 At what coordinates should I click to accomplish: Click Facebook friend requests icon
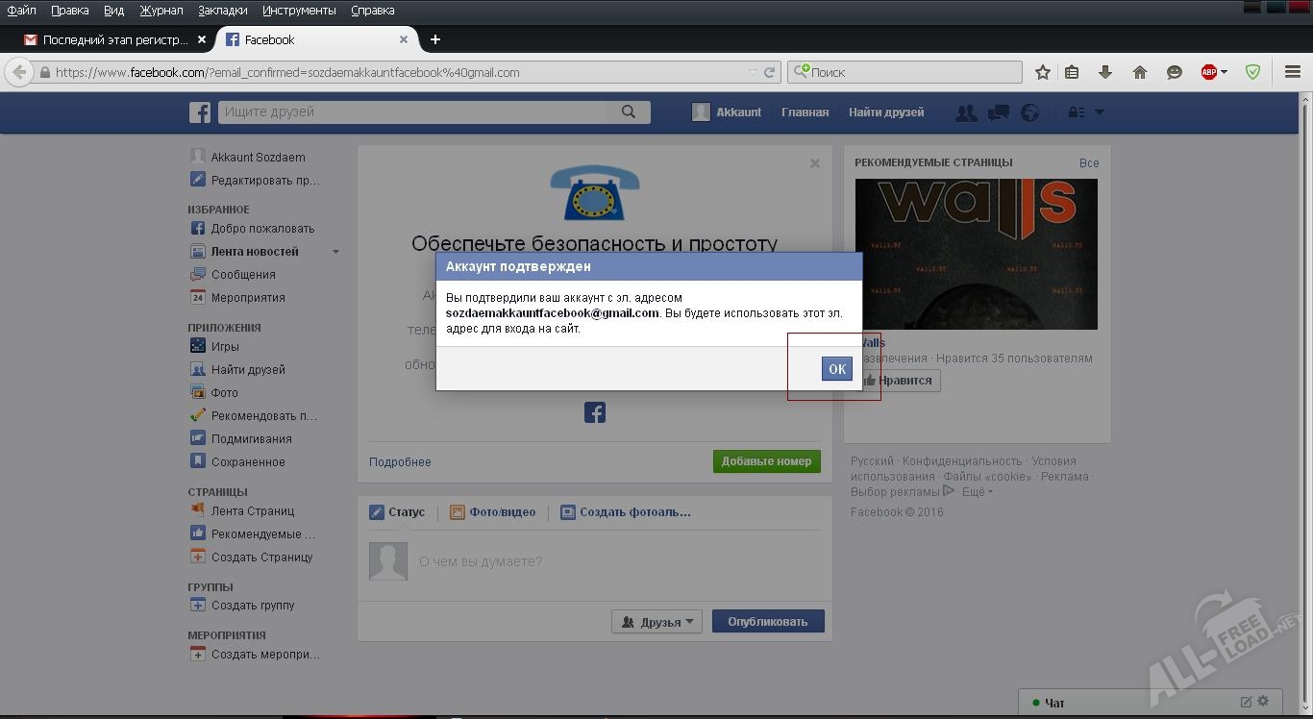(966, 112)
